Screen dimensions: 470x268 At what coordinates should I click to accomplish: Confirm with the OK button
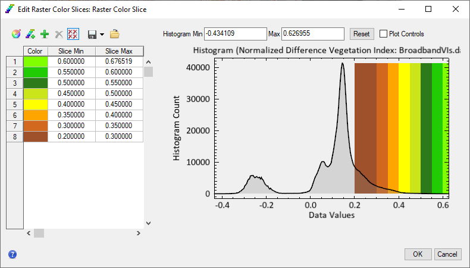418,254
